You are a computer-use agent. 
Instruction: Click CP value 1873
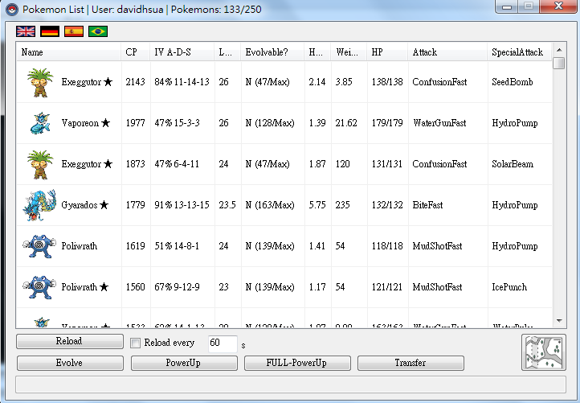(x=136, y=164)
